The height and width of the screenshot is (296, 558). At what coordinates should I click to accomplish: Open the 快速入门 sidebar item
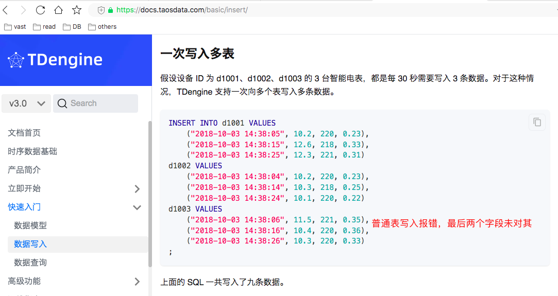(x=24, y=207)
